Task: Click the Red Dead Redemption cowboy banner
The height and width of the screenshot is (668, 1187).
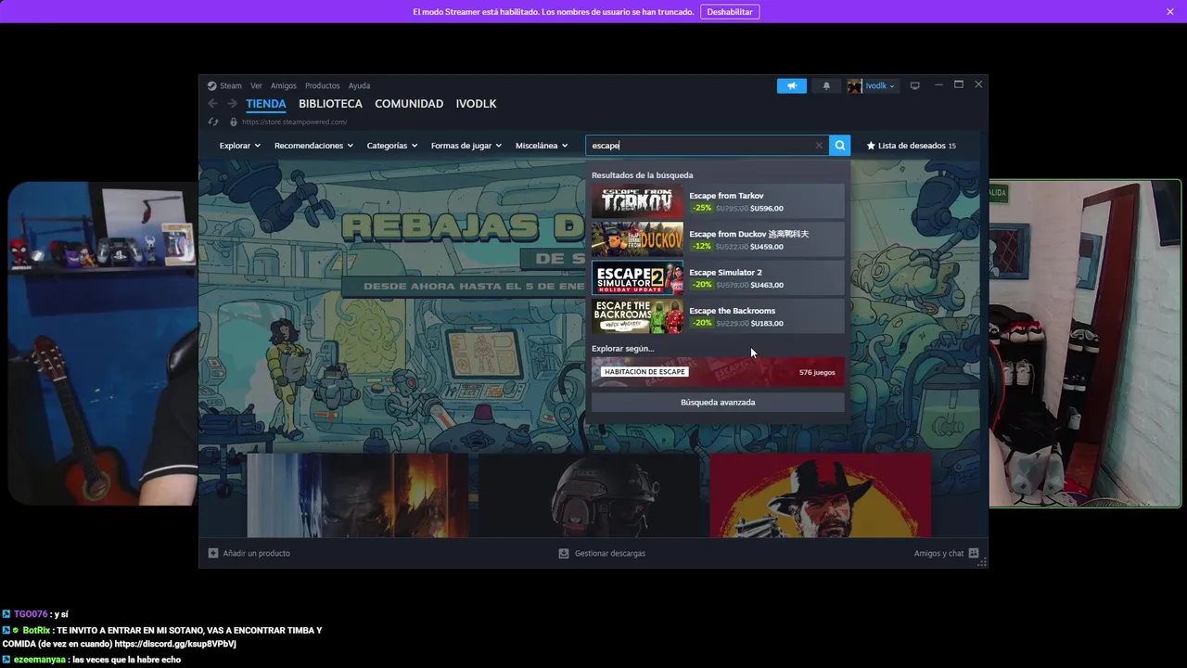Action: pos(820,495)
